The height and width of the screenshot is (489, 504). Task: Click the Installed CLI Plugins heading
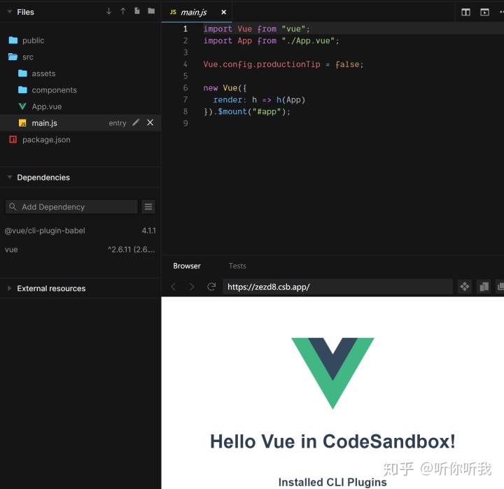click(x=332, y=482)
